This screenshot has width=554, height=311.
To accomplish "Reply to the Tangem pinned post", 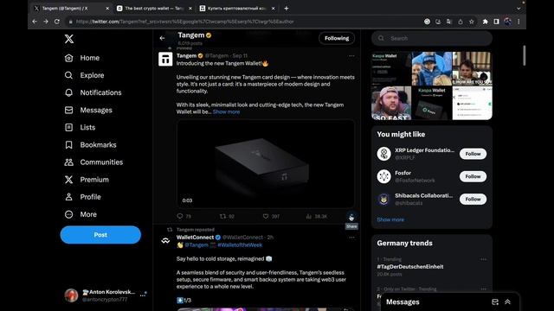I will tap(184, 216).
